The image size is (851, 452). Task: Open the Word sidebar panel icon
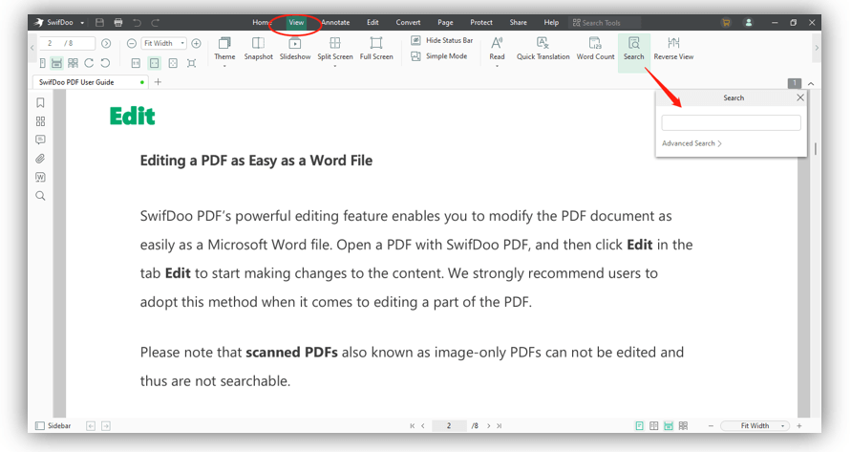pos(40,177)
